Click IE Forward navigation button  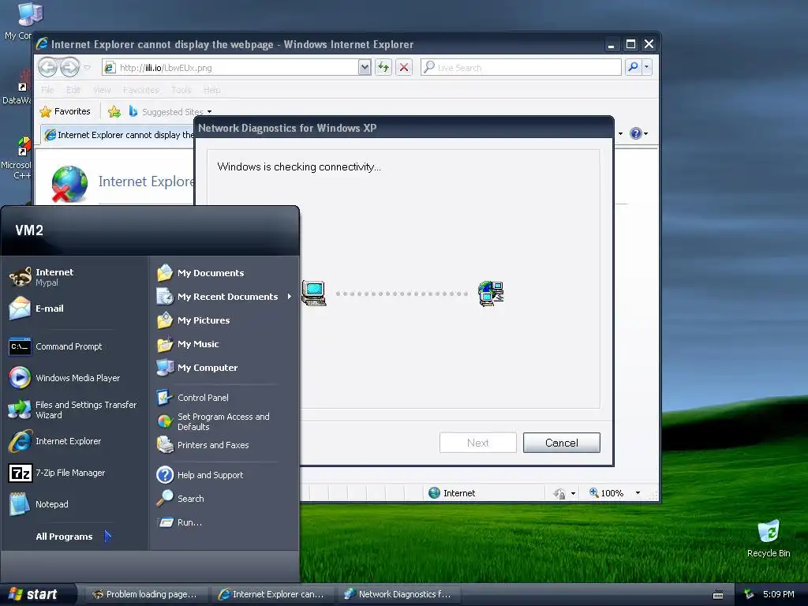point(69,67)
